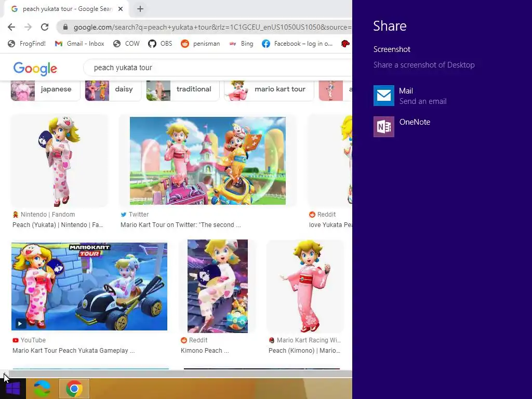Open the Reddit Kimono Peach image
Screen dimensions: 532x399
point(218,286)
